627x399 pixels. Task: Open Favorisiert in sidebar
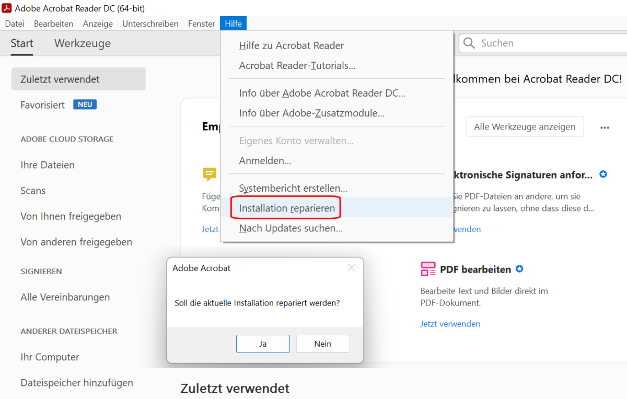coord(43,105)
